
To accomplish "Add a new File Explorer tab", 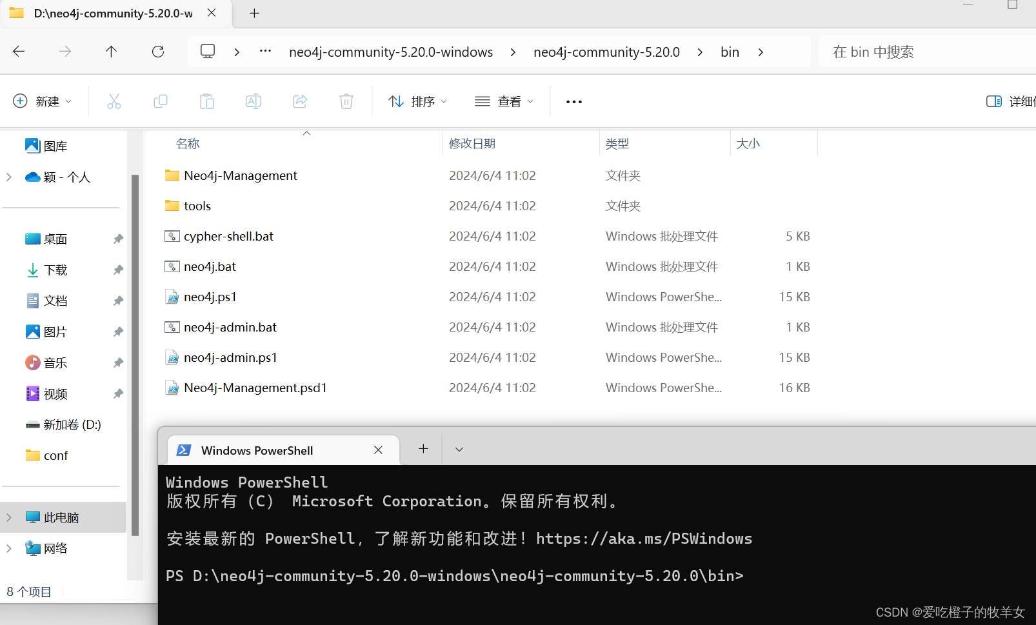I will click(x=254, y=13).
